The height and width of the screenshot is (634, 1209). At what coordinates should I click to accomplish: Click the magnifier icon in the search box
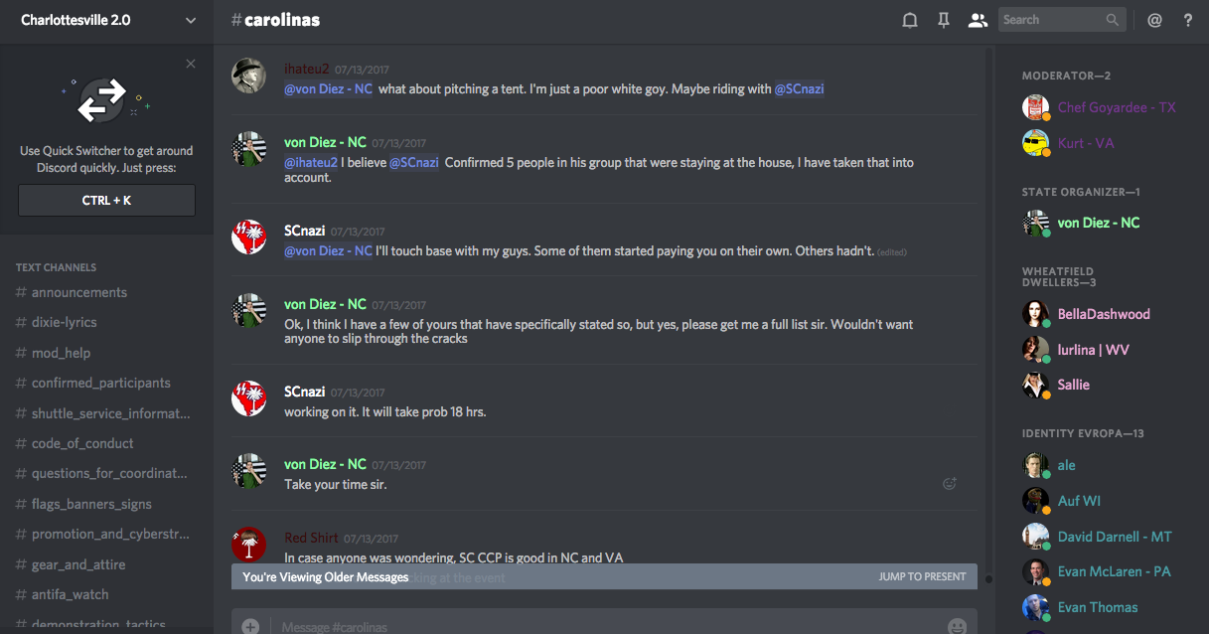pyautogui.click(x=1113, y=20)
